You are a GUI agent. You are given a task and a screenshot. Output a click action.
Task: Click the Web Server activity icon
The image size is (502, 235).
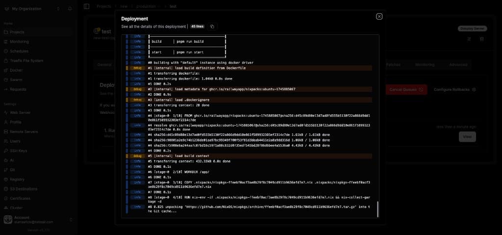coord(6,112)
